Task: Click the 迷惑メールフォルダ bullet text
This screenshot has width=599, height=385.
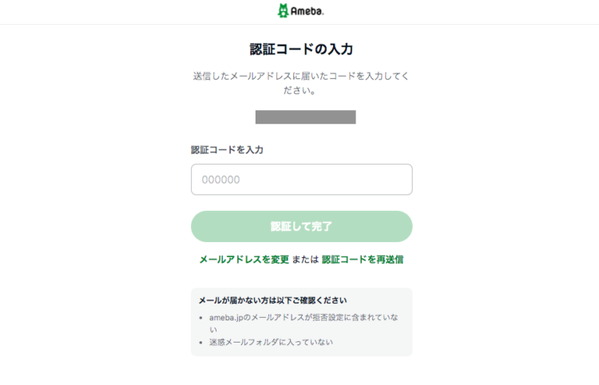Action: point(271,342)
